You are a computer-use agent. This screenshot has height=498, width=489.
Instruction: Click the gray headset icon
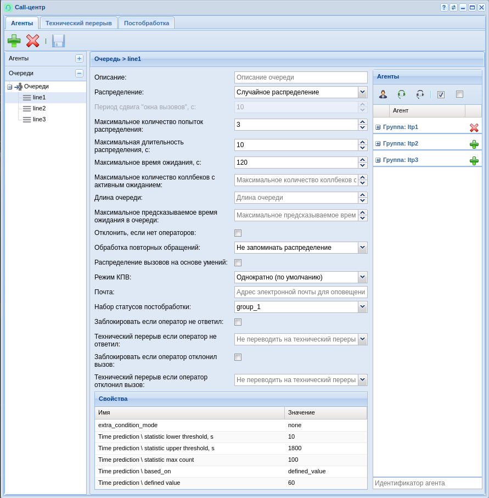420,94
